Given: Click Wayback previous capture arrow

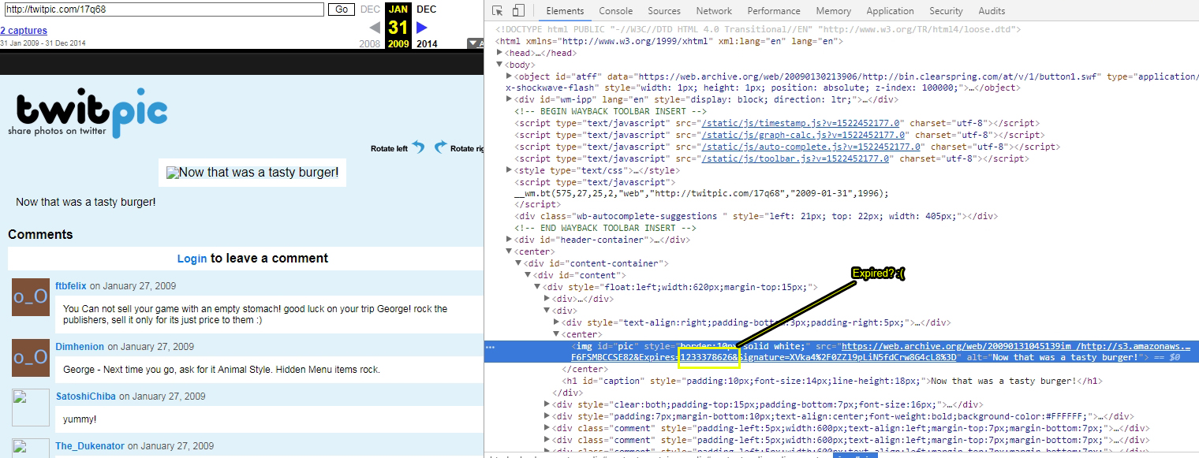Looking at the screenshot, I should click(x=375, y=28).
